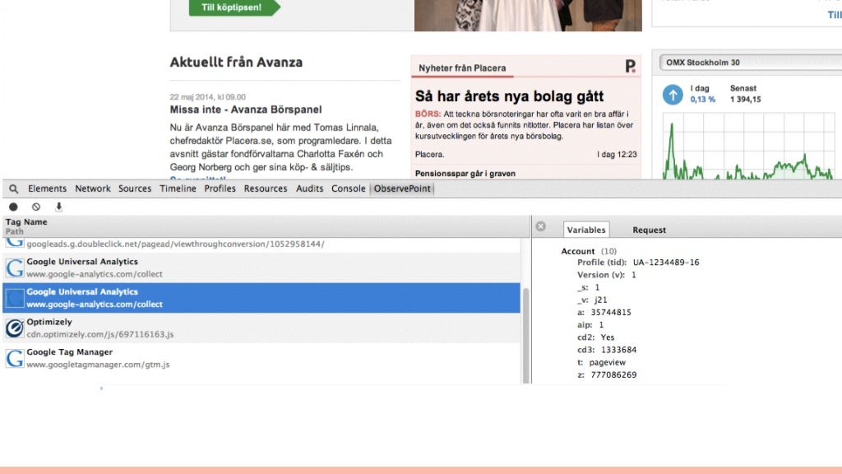Click the aip: 1 variable row

point(590,325)
